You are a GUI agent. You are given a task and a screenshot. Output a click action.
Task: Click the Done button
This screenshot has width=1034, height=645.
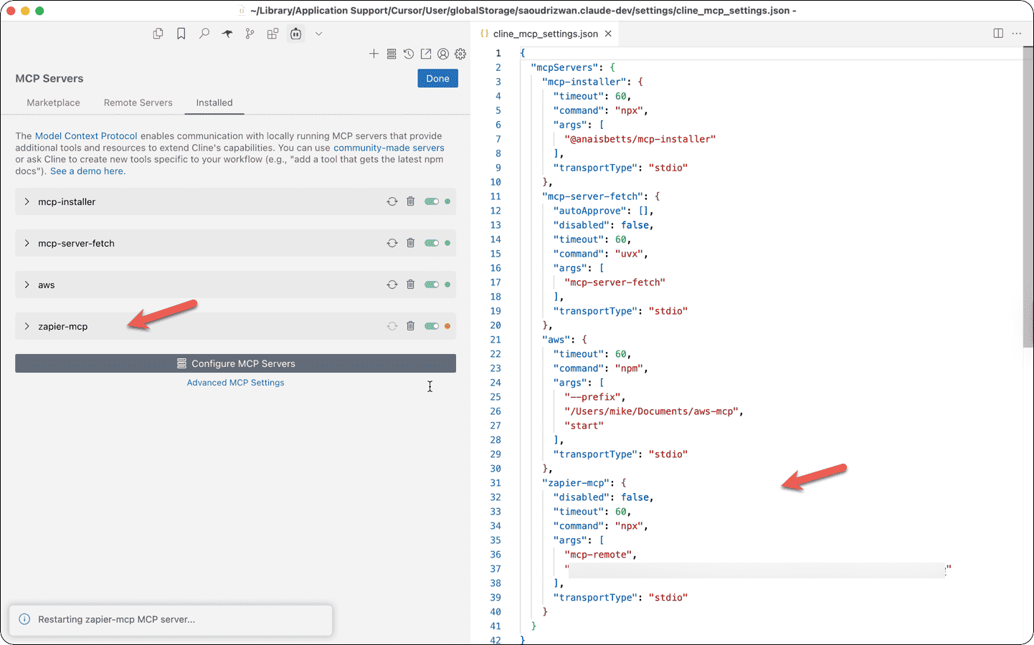(437, 79)
